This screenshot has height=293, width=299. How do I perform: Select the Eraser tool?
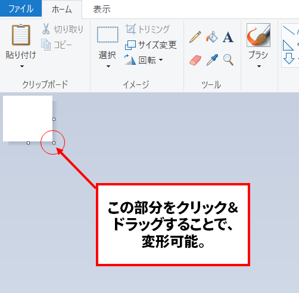click(x=195, y=60)
